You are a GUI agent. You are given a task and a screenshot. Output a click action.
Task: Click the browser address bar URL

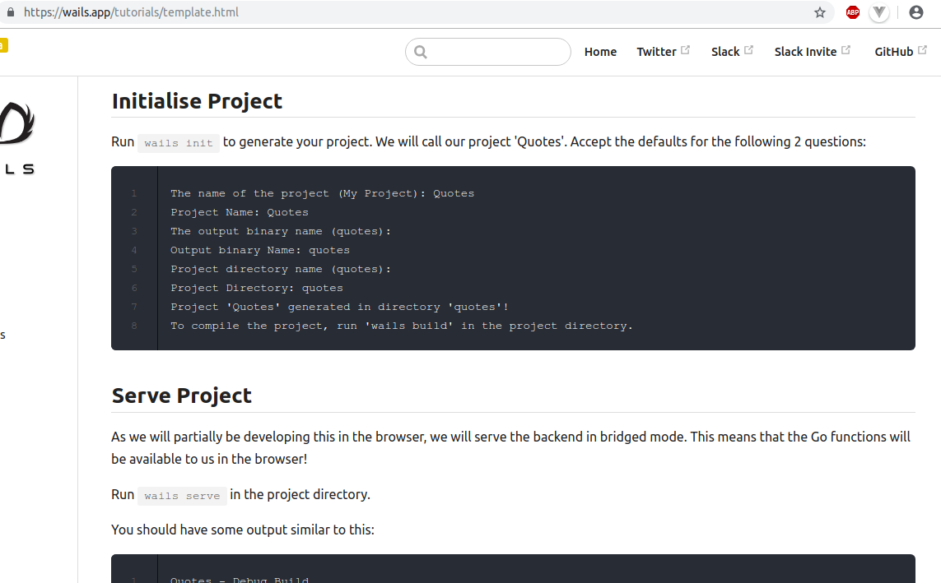click(131, 12)
